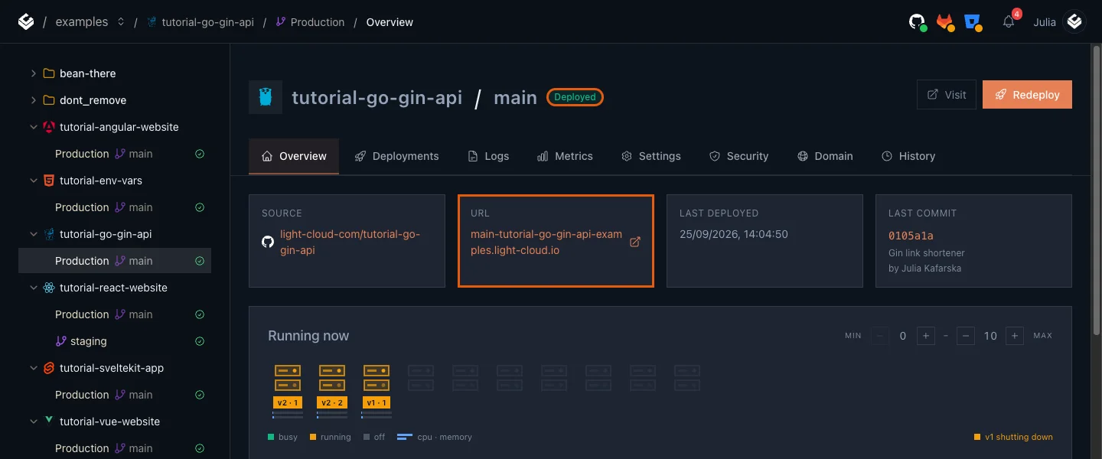Click the first inactive server slot icon
Image resolution: width=1102 pixels, height=459 pixels.
point(421,378)
